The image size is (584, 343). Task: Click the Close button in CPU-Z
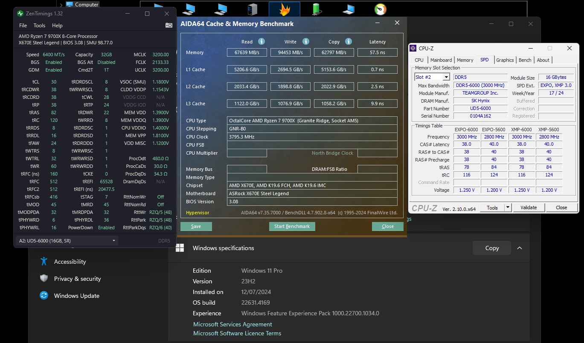[x=561, y=208]
